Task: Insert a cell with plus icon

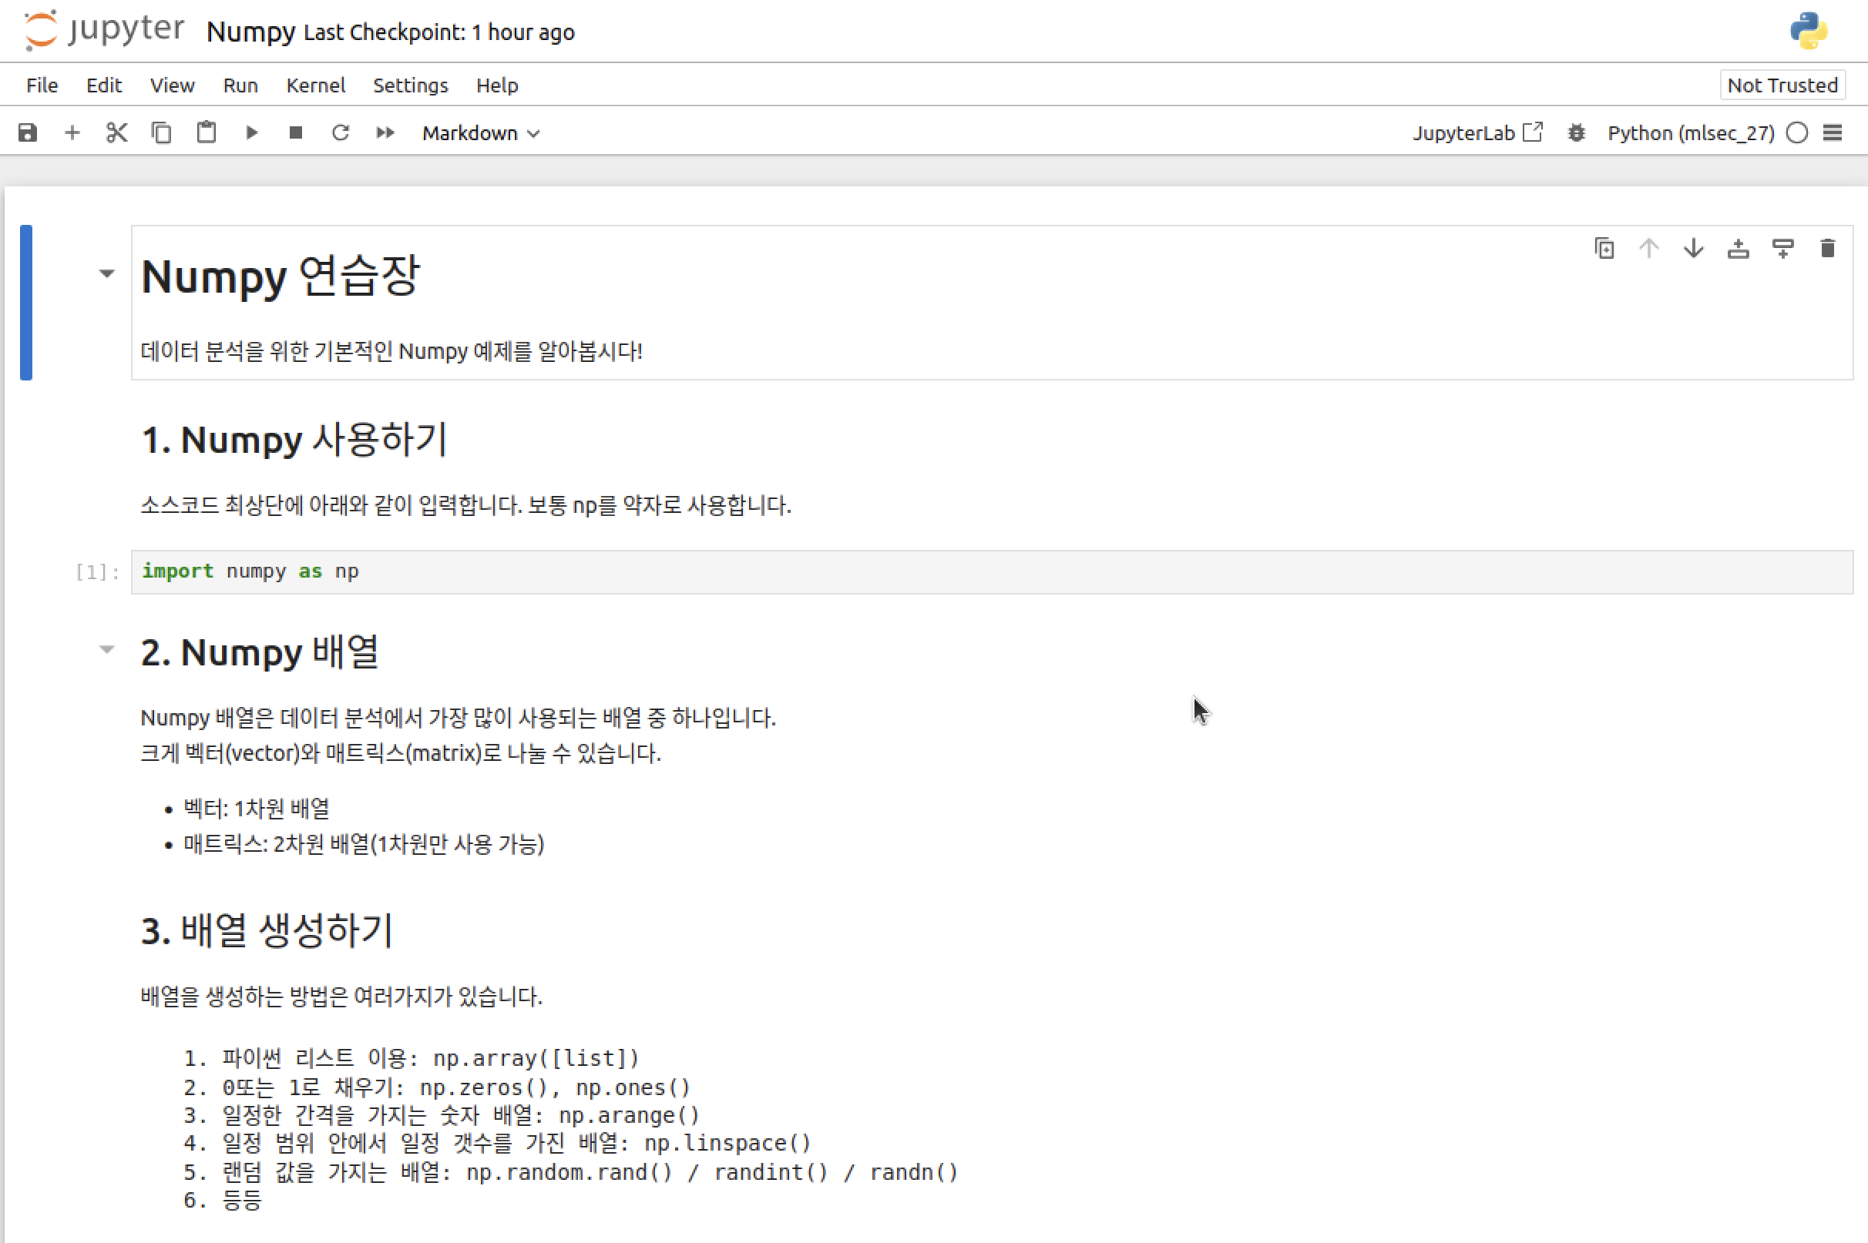Action: click(72, 132)
